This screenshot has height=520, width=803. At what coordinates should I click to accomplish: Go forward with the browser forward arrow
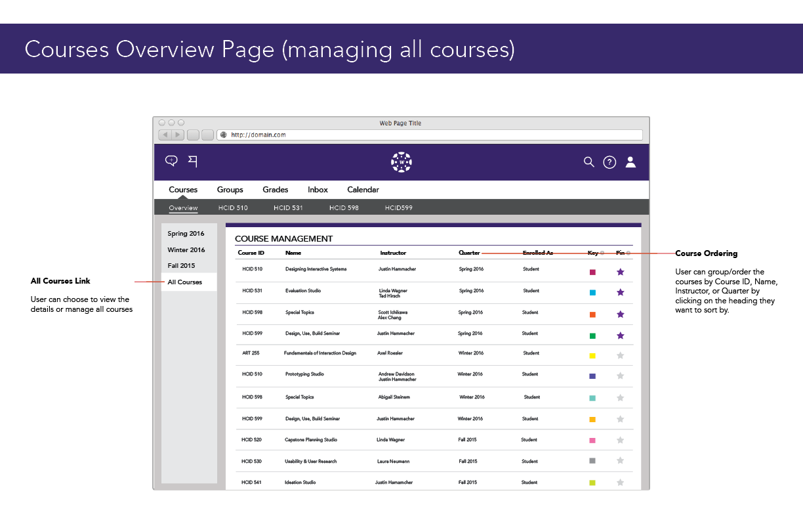[178, 135]
